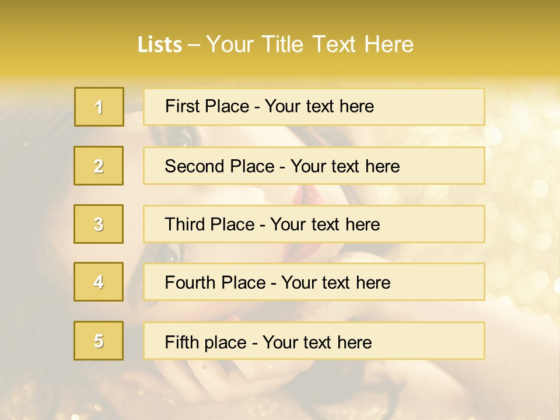
Task: Click the words Your text here in Fifth place row
Action: point(317,342)
